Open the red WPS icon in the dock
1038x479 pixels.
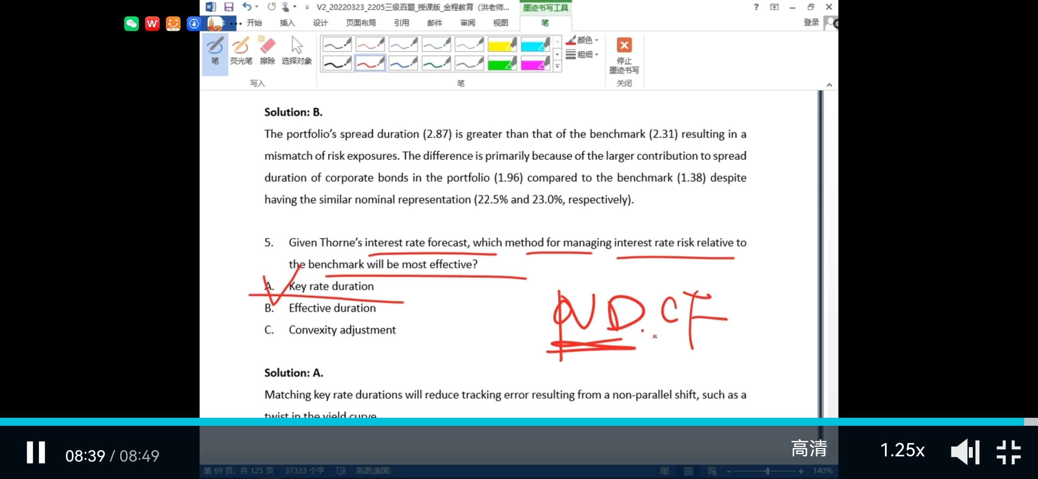click(x=152, y=24)
